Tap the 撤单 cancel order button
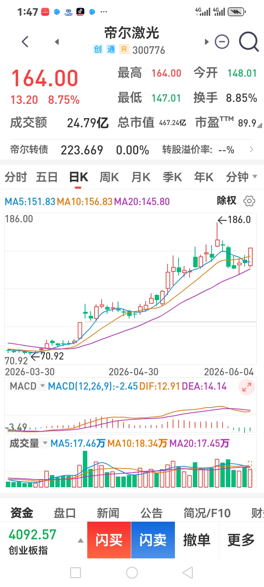This screenshot has width=264, height=587. (x=197, y=540)
